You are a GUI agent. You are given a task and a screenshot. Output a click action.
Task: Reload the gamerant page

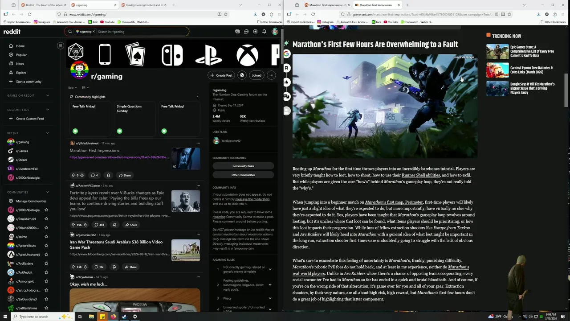(313, 14)
